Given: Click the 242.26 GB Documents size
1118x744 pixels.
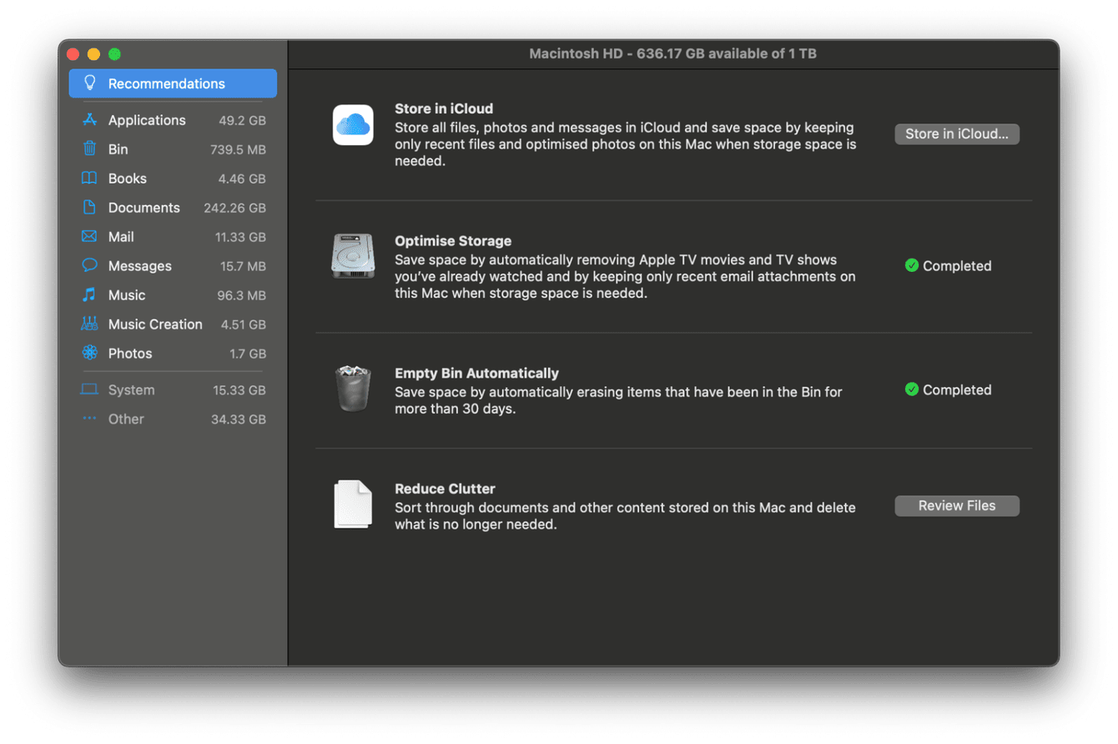Looking at the screenshot, I should (x=234, y=208).
